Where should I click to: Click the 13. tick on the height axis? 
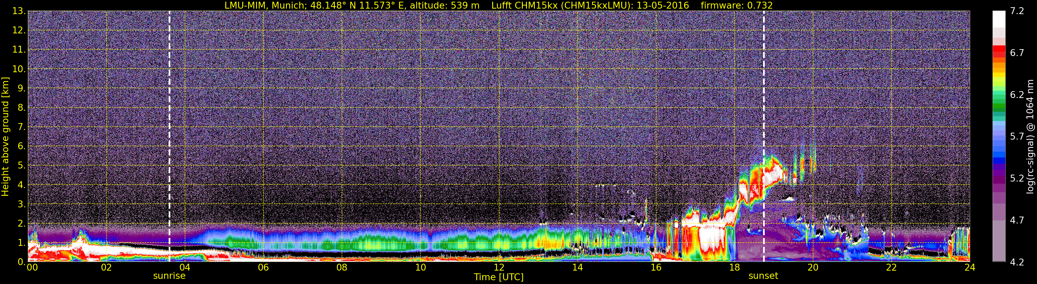click(19, 11)
